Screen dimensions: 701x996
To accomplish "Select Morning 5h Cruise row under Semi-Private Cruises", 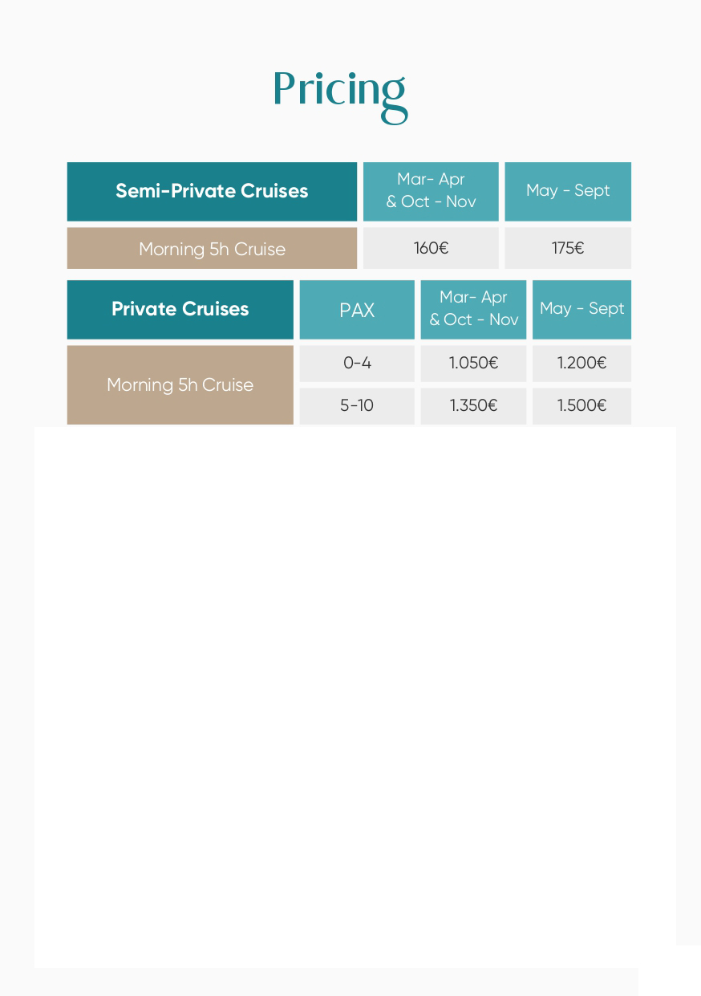I will (x=212, y=249).
